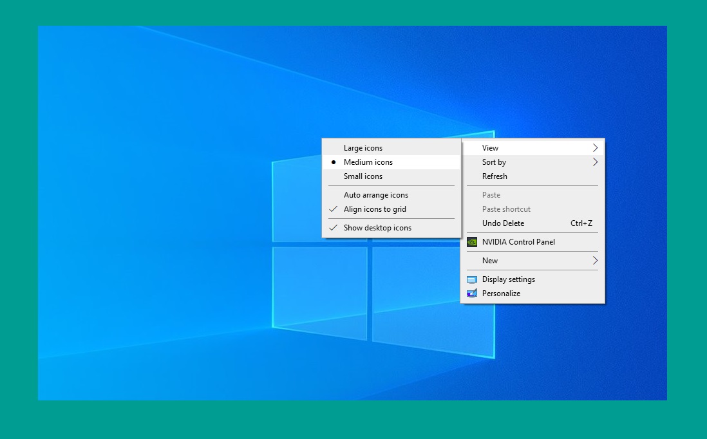
Task: Switch to Small icons view
Action: [x=391, y=176]
